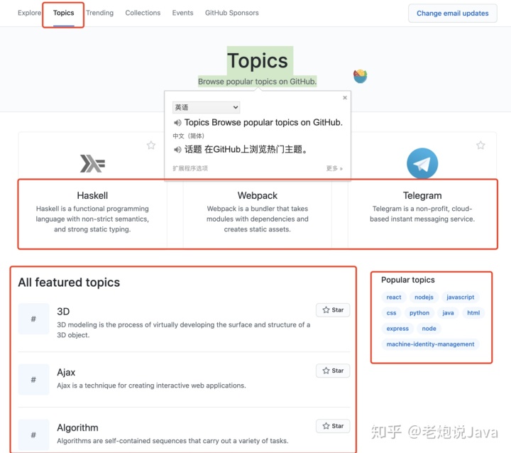Star the Algorithm topic
The width and height of the screenshot is (511, 453).
(x=333, y=426)
